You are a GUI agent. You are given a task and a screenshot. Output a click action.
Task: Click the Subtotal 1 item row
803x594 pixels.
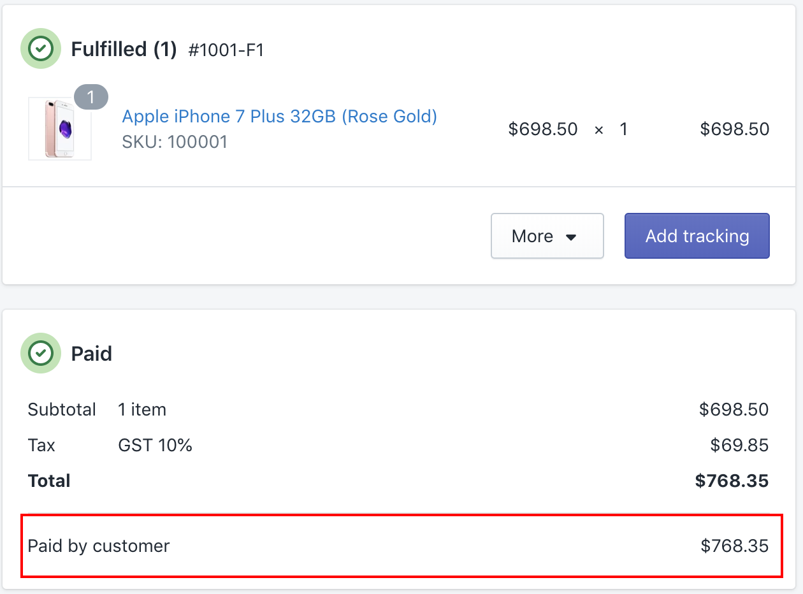(398, 409)
